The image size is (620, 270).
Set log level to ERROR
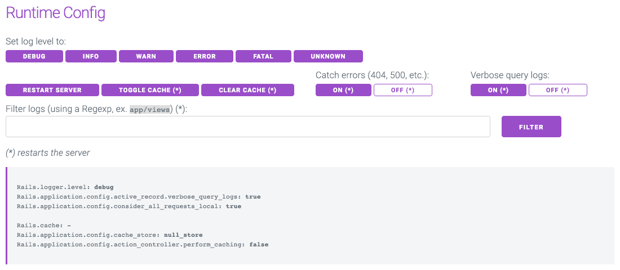[205, 56]
